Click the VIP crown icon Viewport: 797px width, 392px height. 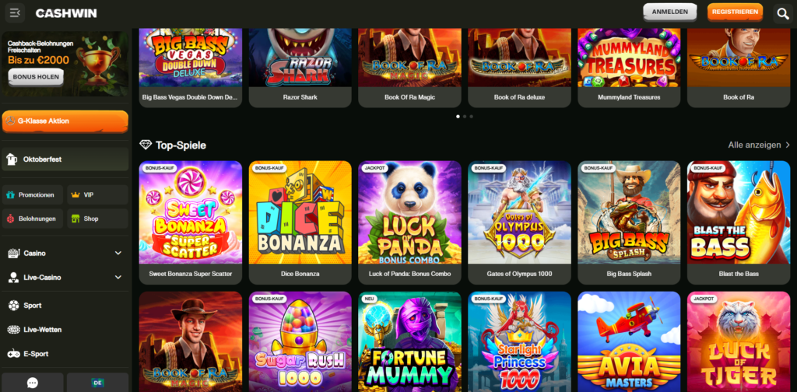[x=75, y=194]
